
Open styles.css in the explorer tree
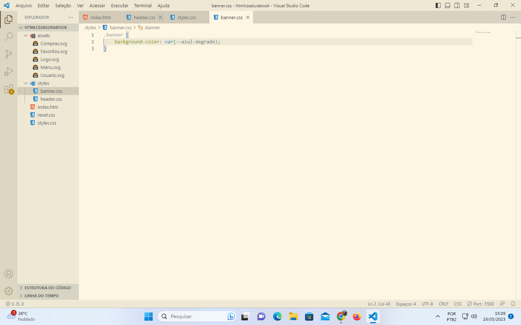click(x=48, y=123)
